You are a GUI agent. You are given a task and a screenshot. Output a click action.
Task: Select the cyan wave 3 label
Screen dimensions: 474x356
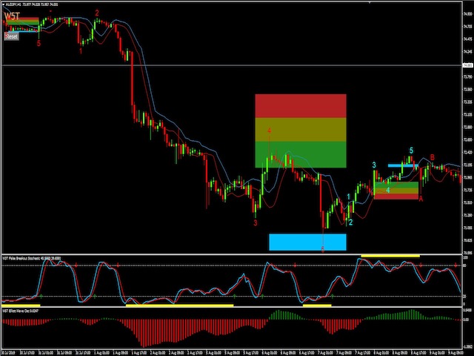pos(374,165)
